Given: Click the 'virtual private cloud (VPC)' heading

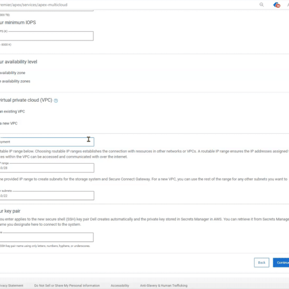Looking at the screenshot, I should (x=26, y=100).
